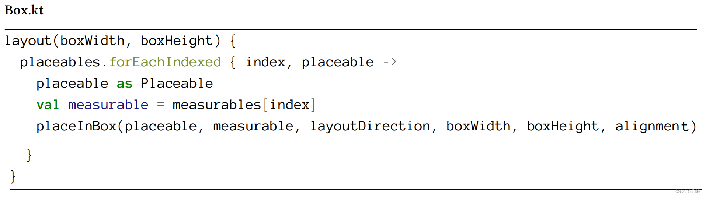This screenshot has height=197, width=706.
Task: Click the placeInBox function name
Action: coord(76,126)
